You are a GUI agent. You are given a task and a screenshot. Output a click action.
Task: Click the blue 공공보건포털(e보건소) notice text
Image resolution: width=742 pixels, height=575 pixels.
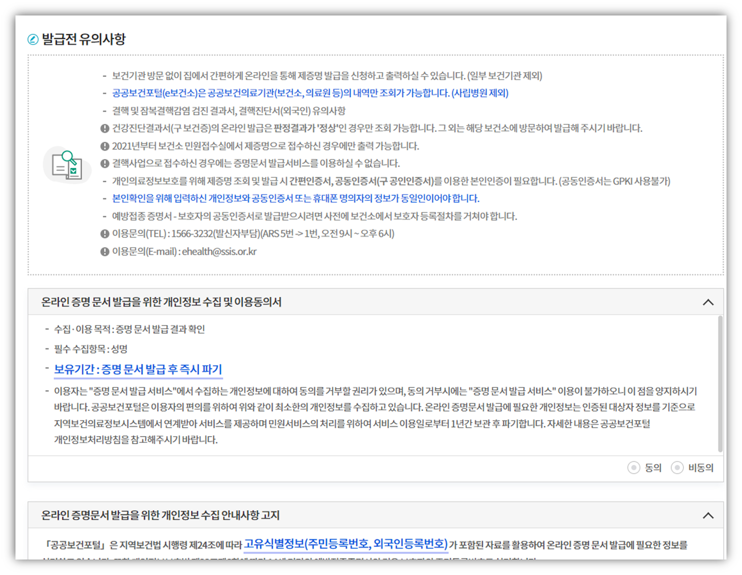(x=304, y=94)
